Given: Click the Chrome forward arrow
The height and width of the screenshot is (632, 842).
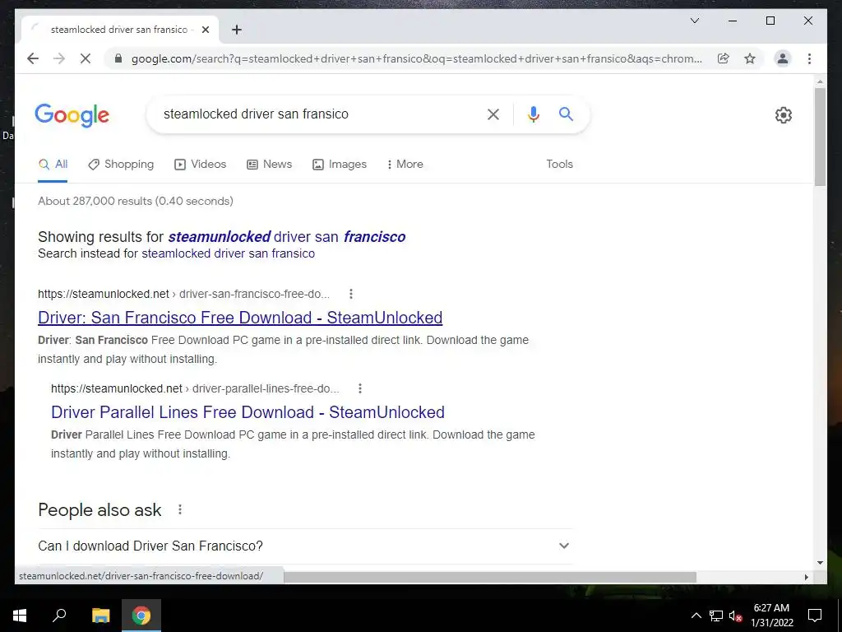Looking at the screenshot, I should pos(59,58).
